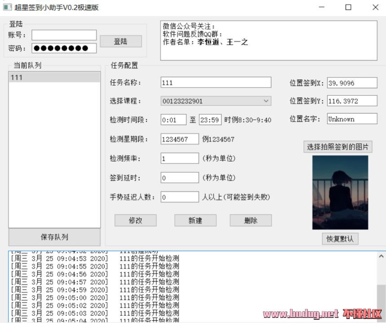The height and width of the screenshot is (323, 386).
Task: Click the 检测频率 frequency field
Action: (x=180, y=158)
